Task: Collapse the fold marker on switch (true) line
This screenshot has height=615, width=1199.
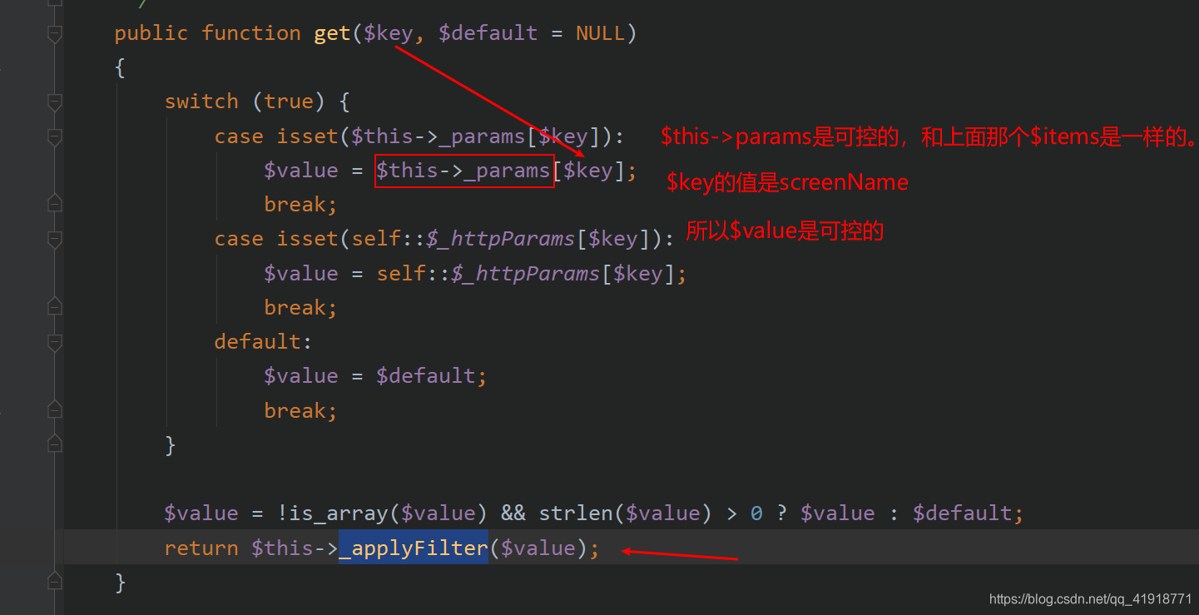Action: pyautogui.click(x=55, y=102)
